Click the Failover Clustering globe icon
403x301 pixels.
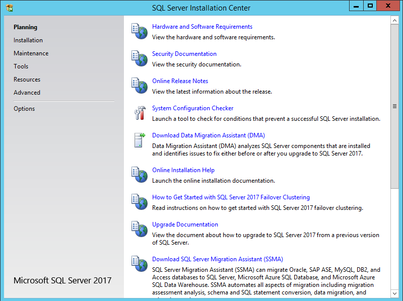pyautogui.click(x=140, y=202)
